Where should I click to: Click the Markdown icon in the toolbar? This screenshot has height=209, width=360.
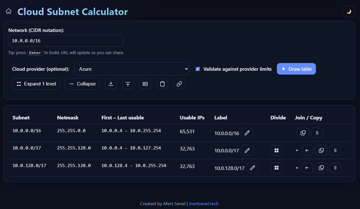[145, 84]
